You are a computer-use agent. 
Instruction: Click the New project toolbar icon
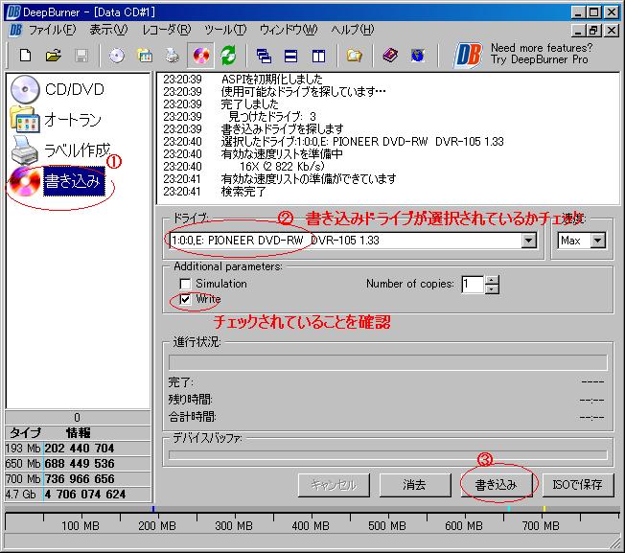pyautogui.click(x=26, y=56)
